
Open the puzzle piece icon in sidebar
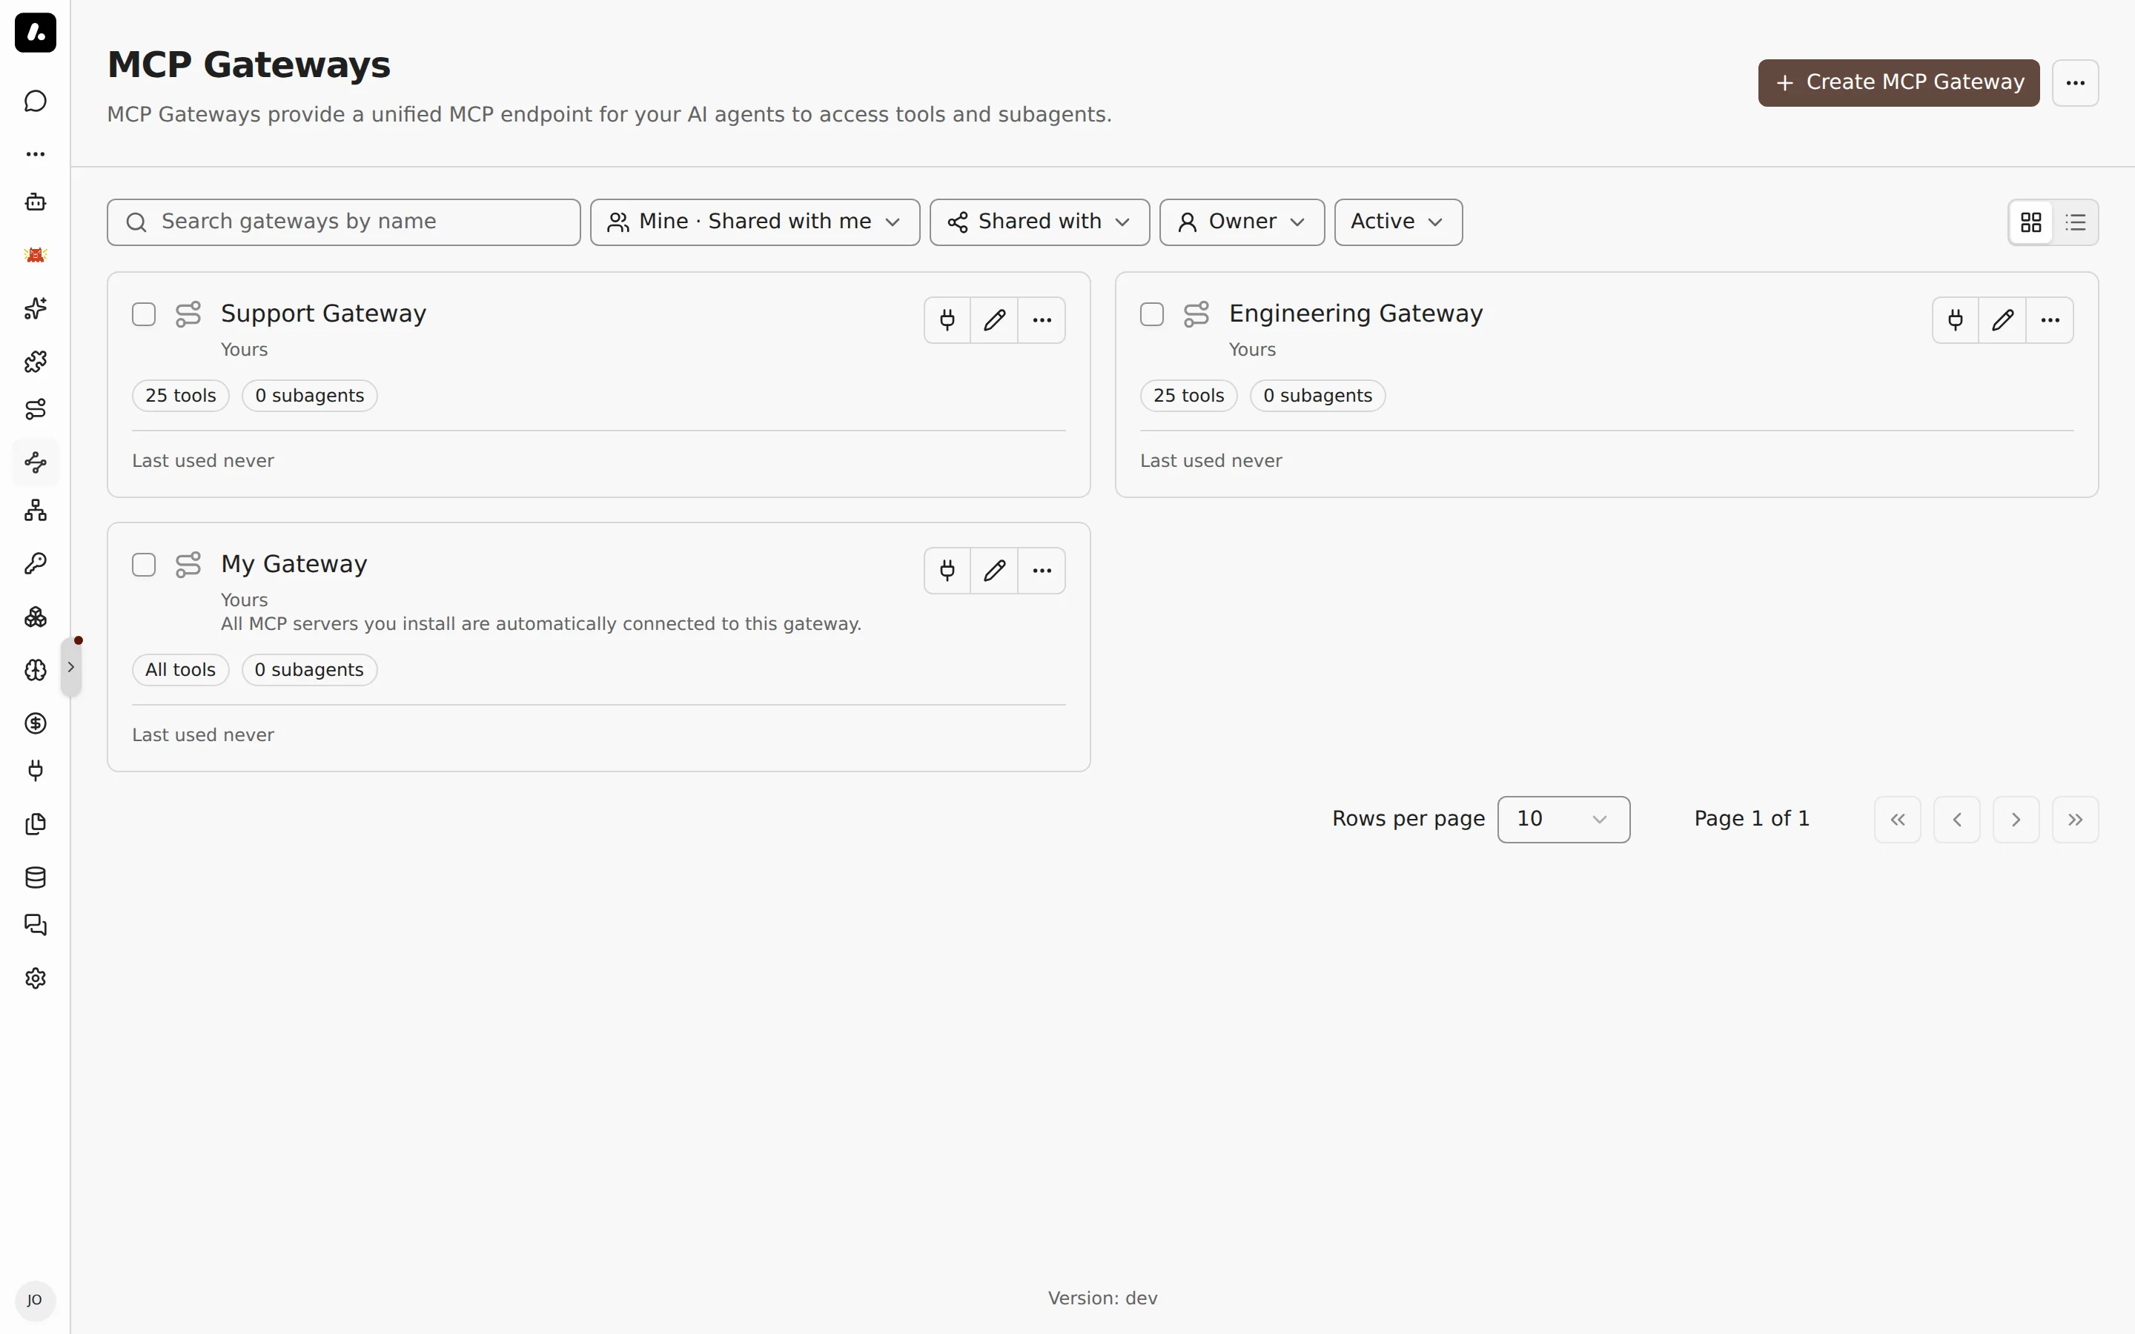click(36, 362)
